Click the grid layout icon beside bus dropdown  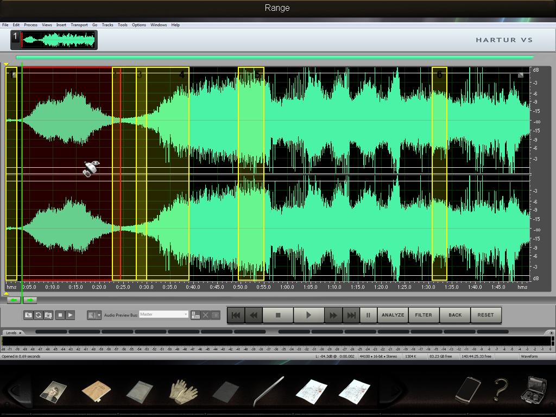[x=195, y=315]
